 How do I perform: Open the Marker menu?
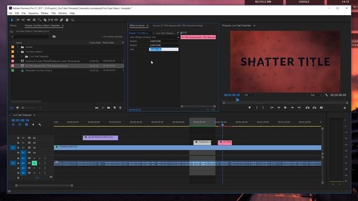point(45,13)
